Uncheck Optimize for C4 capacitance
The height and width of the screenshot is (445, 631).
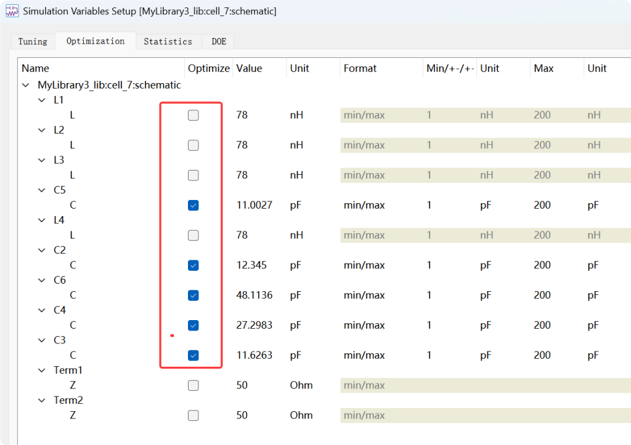coord(193,325)
